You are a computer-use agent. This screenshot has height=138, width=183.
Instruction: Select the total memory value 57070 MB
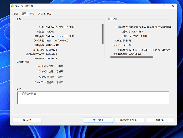pyautogui.click(x=51, y=50)
